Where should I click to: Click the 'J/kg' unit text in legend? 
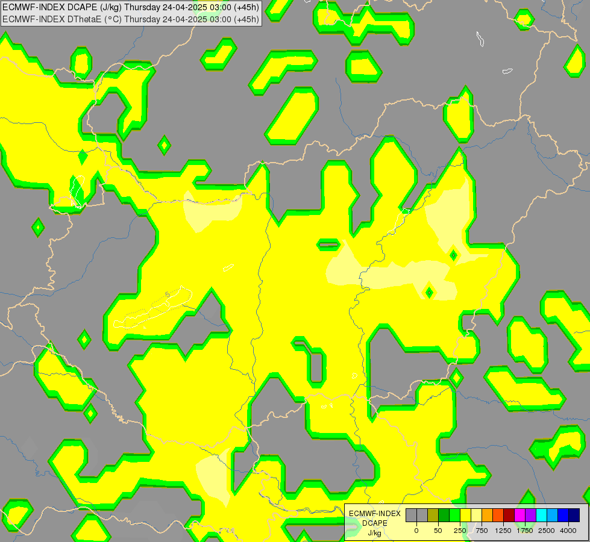(374, 533)
